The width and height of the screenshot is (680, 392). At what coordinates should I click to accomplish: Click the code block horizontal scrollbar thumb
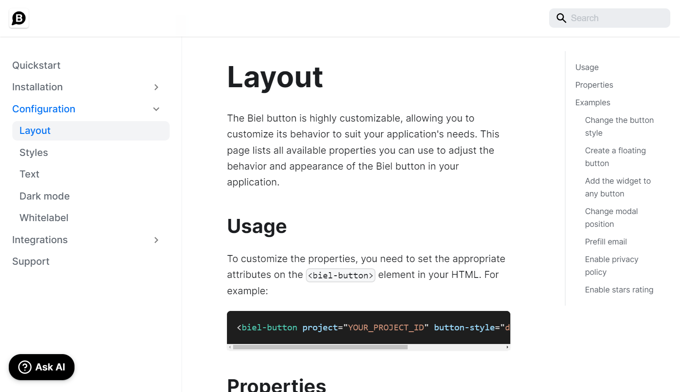(320, 347)
